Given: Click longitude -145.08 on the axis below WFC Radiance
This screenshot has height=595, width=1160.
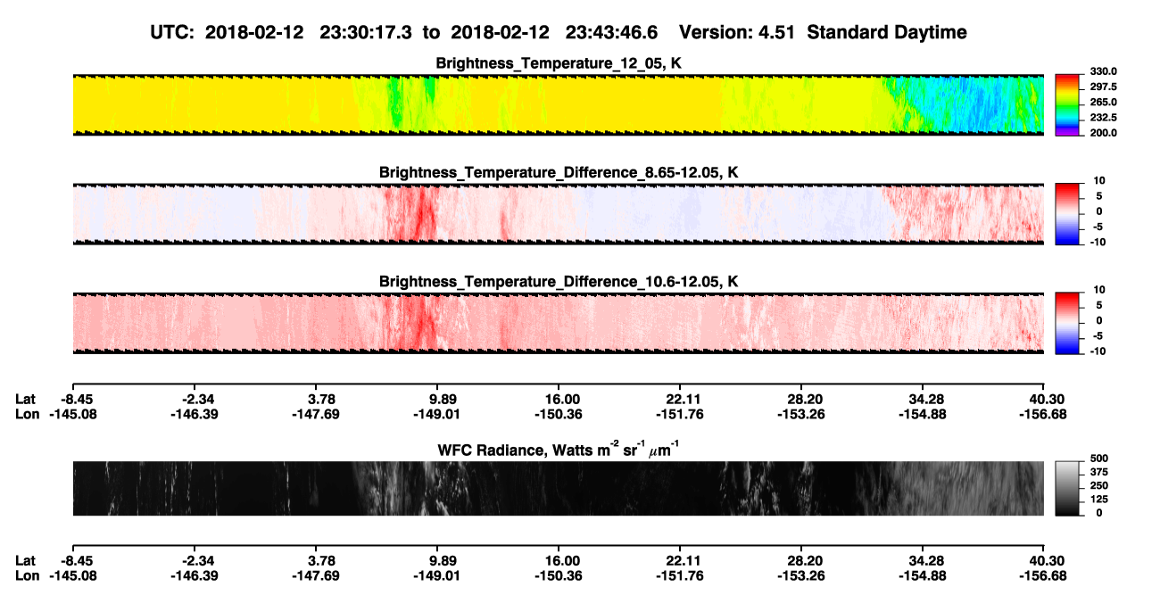Looking at the screenshot, I should (73, 575).
